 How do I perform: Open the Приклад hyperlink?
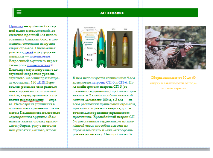[16, 26]
